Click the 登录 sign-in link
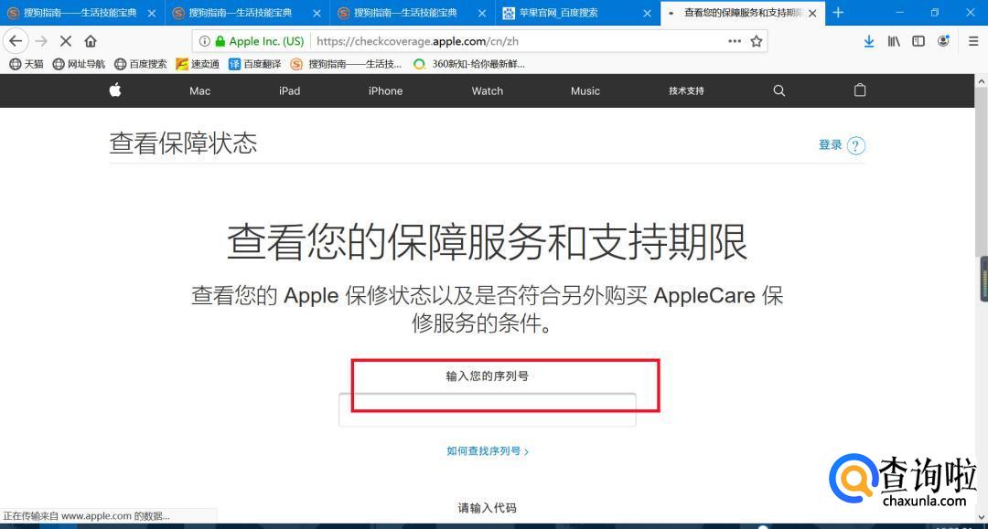988x529 pixels. click(x=831, y=144)
